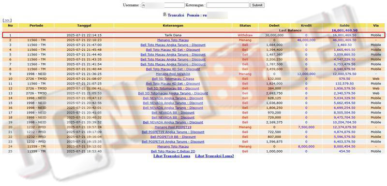Open Lihat Transaksi Lama link
The image size is (387, 186).
point(172,156)
